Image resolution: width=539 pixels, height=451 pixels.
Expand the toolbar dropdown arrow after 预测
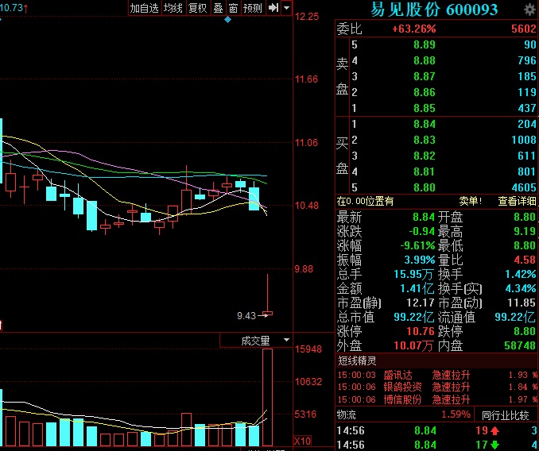[x=286, y=8]
